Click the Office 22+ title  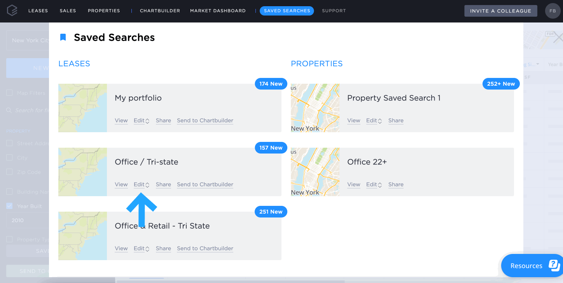click(x=367, y=162)
